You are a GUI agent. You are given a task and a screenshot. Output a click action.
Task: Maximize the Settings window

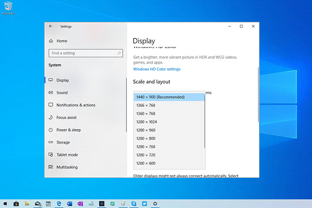[241, 27]
